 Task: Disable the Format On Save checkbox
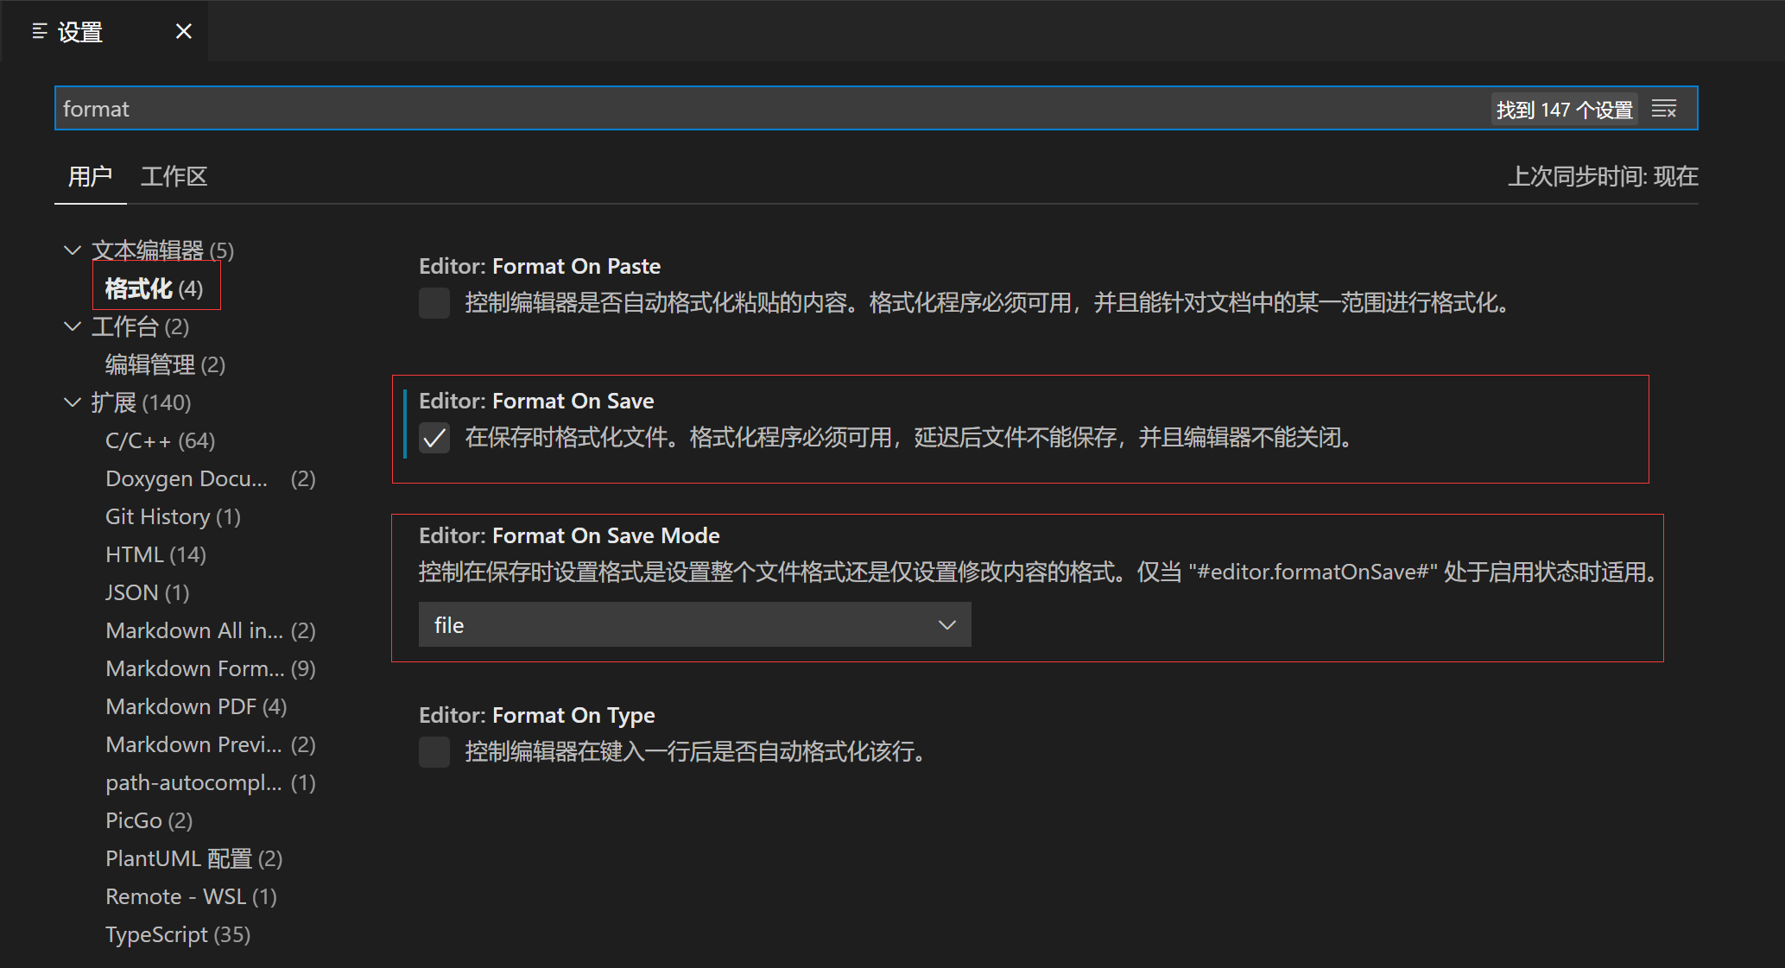pyautogui.click(x=434, y=438)
